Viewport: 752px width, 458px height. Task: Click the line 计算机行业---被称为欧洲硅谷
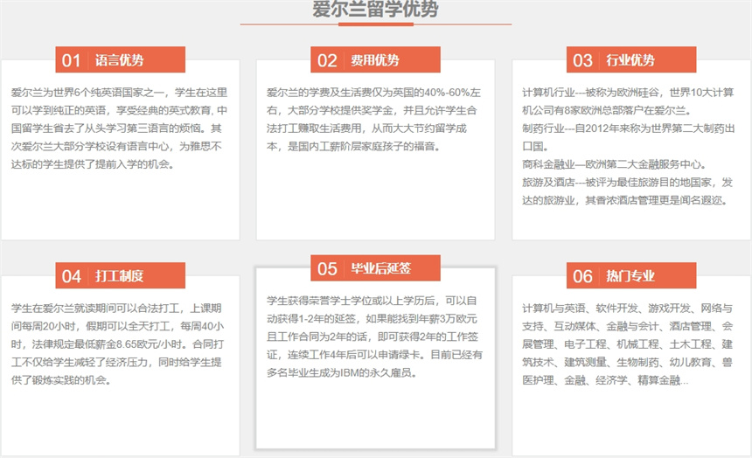pos(590,92)
